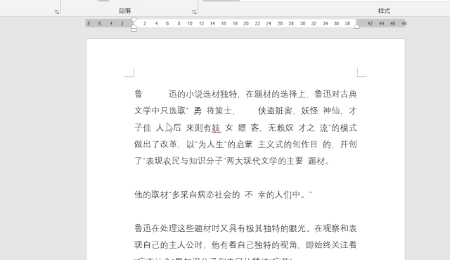The width and height of the screenshot is (450, 260).
Task: Select the hanging indent triangle on ruler
Action: click(134, 26)
